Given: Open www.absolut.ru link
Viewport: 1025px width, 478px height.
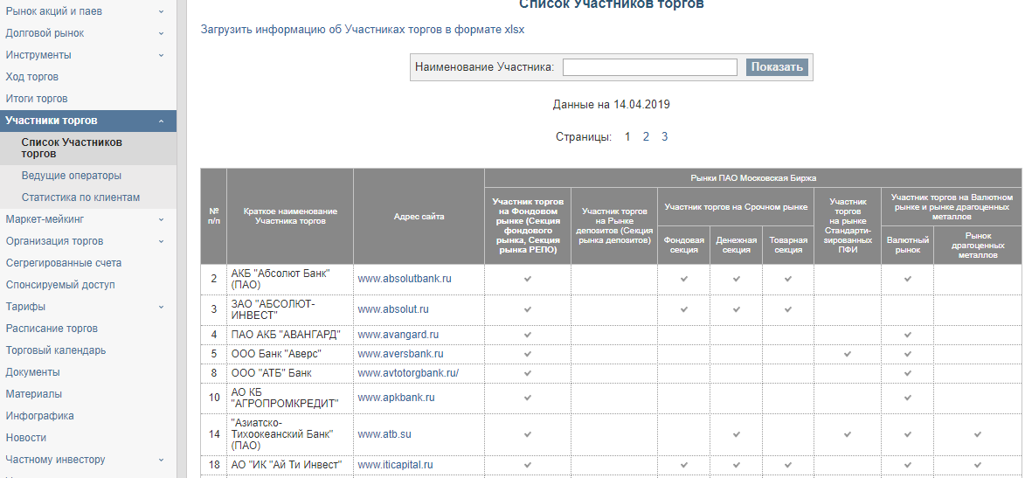Looking at the screenshot, I should [393, 308].
